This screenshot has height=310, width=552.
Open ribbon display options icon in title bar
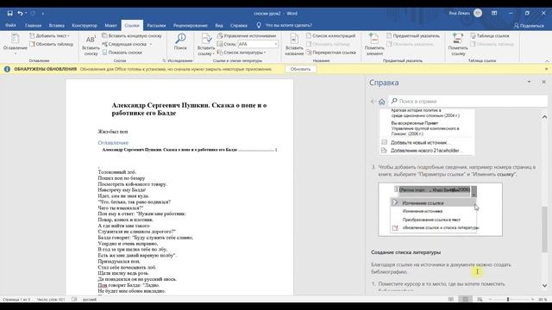pyautogui.click(x=494, y=14)
